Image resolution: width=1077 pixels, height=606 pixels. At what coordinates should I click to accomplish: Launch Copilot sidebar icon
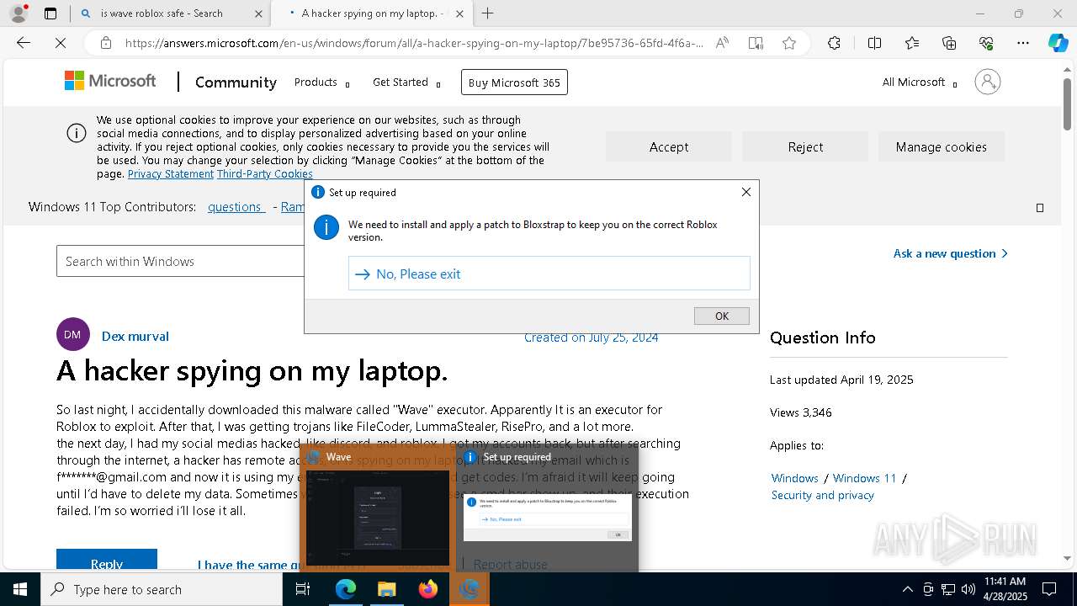pyautogui.click(x=1058, y=43)
